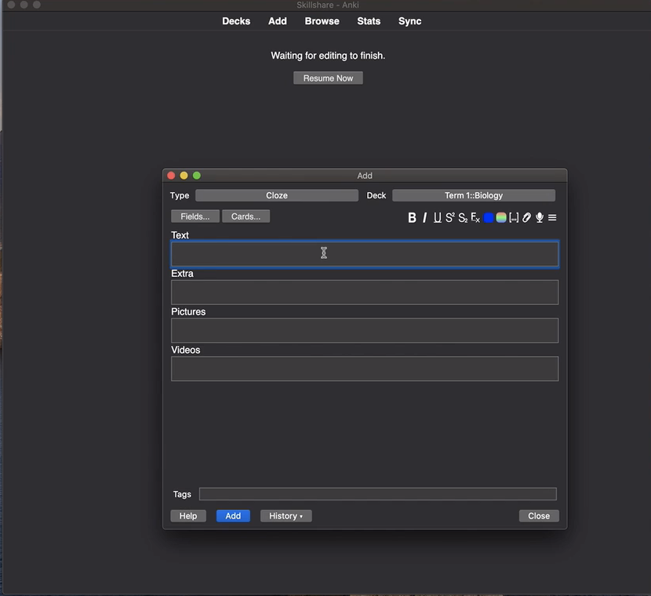The width and height of the screenshot is (651, 596).
Task: Record audio with the microphone icon
Action: (540, 217)
